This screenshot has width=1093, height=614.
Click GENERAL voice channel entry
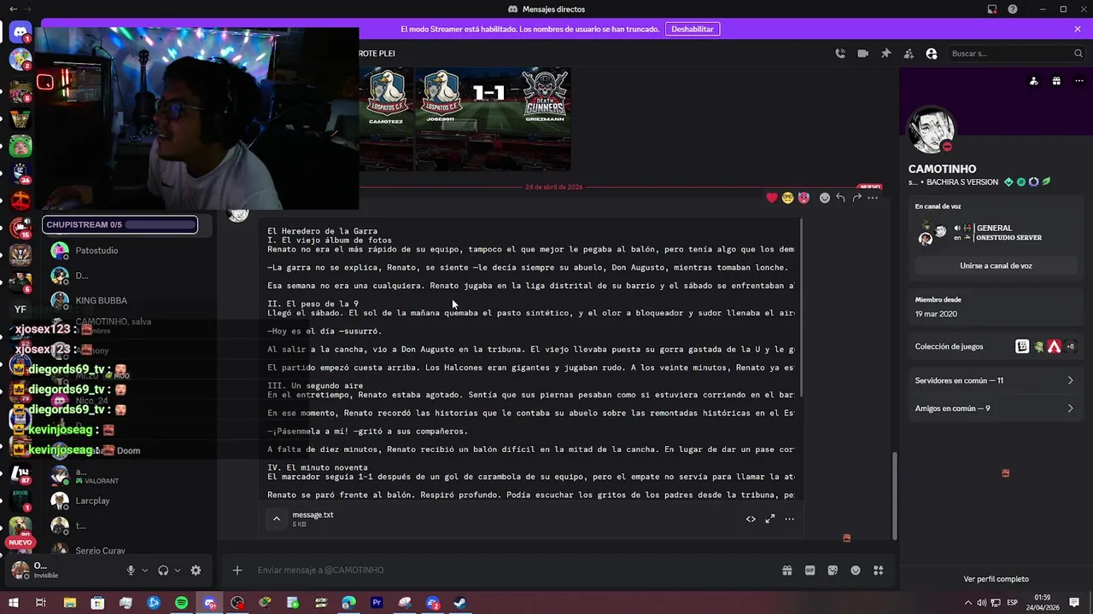click(x=994, y=228)
